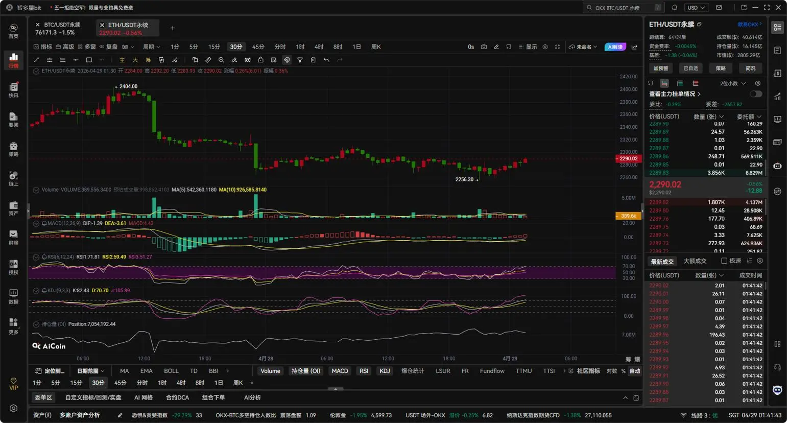Select the rectangle drawing tool
Screen dimensions: 787x423
(x=89, y=60)
